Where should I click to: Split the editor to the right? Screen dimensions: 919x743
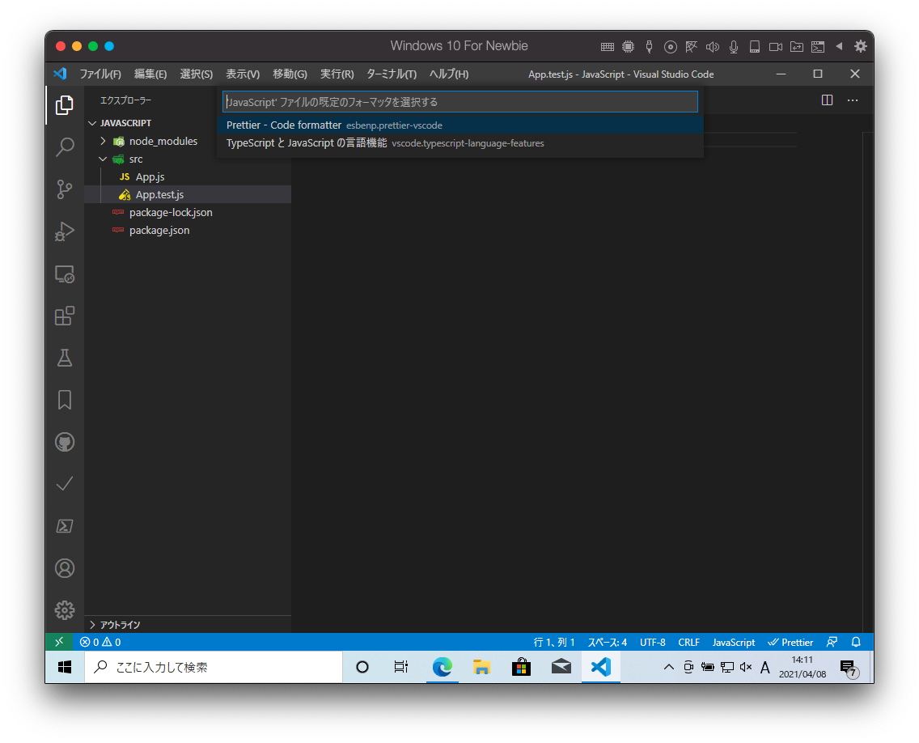click(827, 100)
